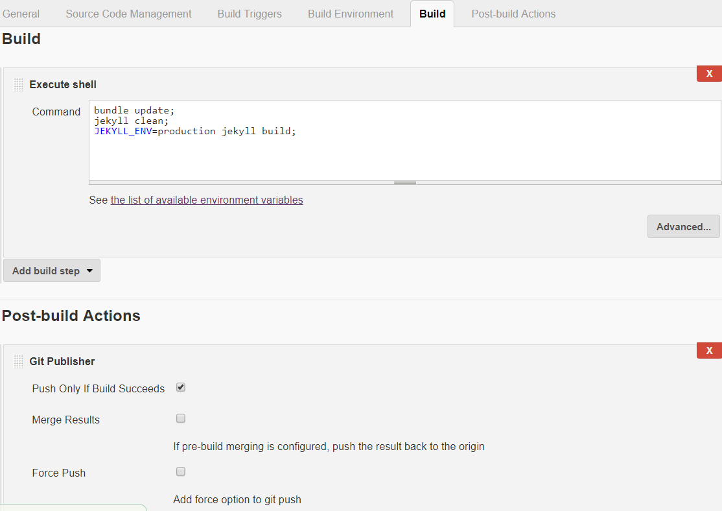Delete the Execute shell build step
This screenshot has height=511, width=722.
(x=709, y=74)
